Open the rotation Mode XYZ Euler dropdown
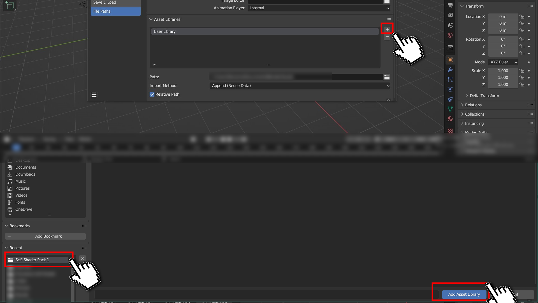The height and width of the screenshot is (303, 538). (503, 62)
